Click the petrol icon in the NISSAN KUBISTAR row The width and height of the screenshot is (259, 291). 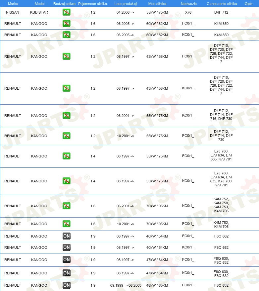pos(67,12)
